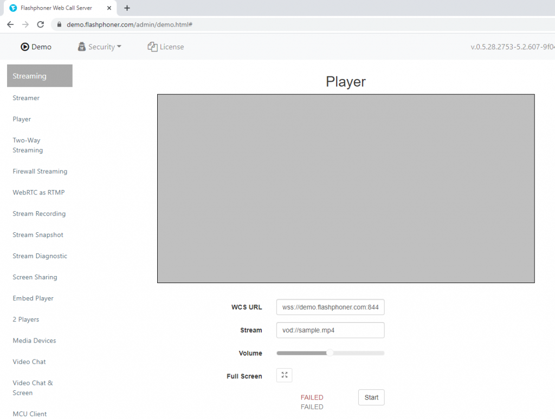Open the Stream Snapshot example

click(x=38, y=235)
